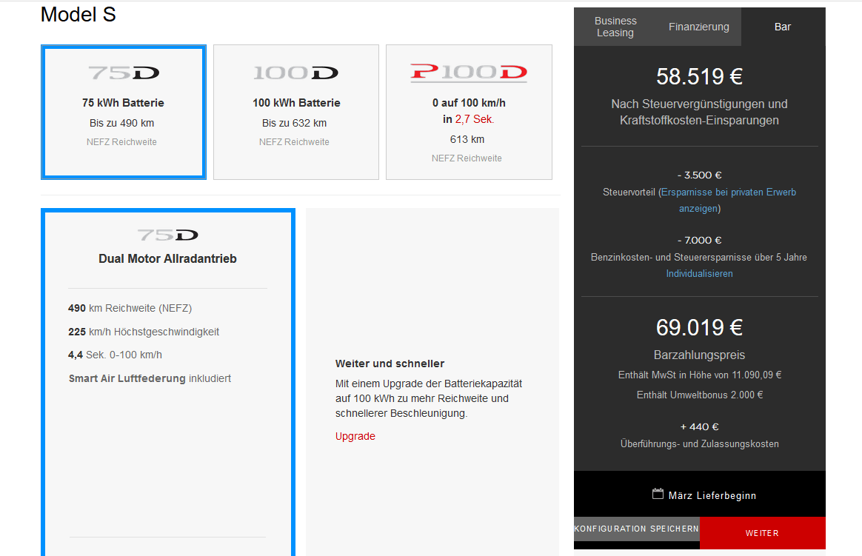
Task: Click the red Upgrade link
Action: coord(355,436)
